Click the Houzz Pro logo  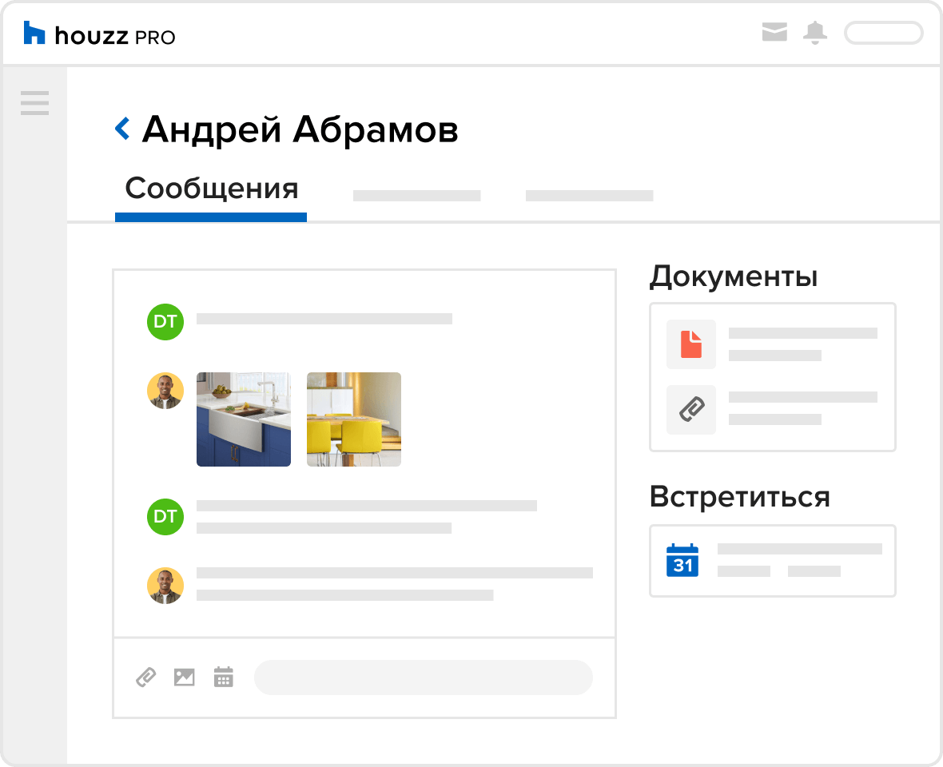(x=99, y=34)
